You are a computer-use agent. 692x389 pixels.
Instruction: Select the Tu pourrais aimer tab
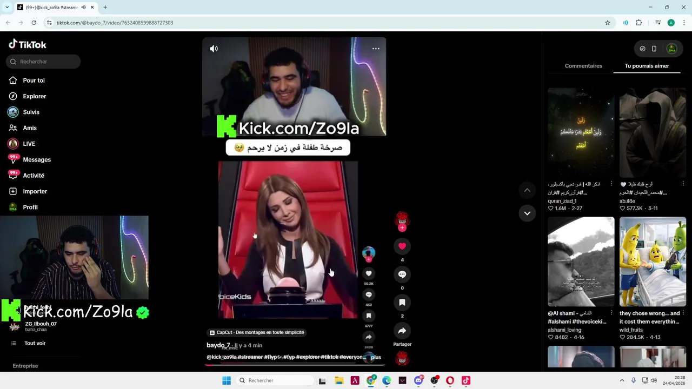pyautogui.click(x=647, y=66)
